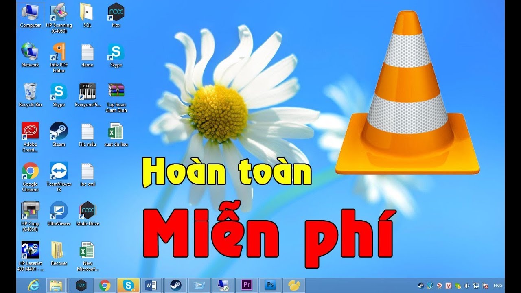
Task: Click red V UniKey tray icon
Action: [449, 286]
